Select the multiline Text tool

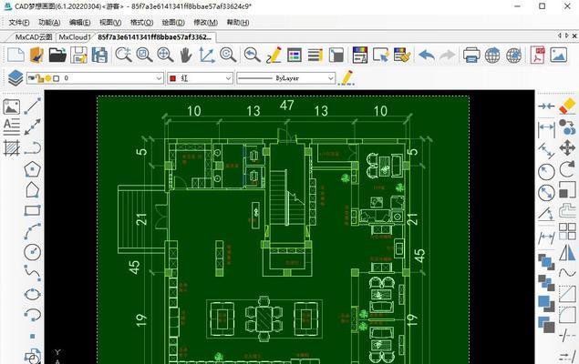(12, 127)
